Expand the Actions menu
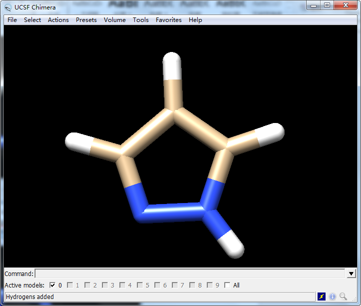This screenshot has width=361, height=306. coord(58,20)
